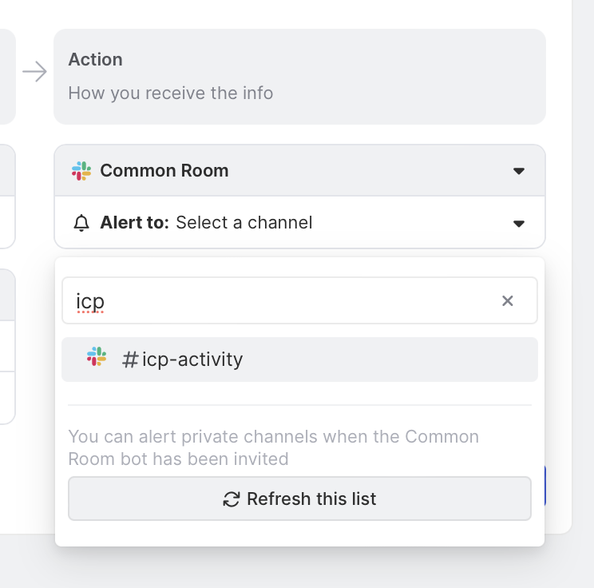Click the circular refresh arrows icon
The width and height of the screenshot is (594, 588).
(x=232, y=499)
